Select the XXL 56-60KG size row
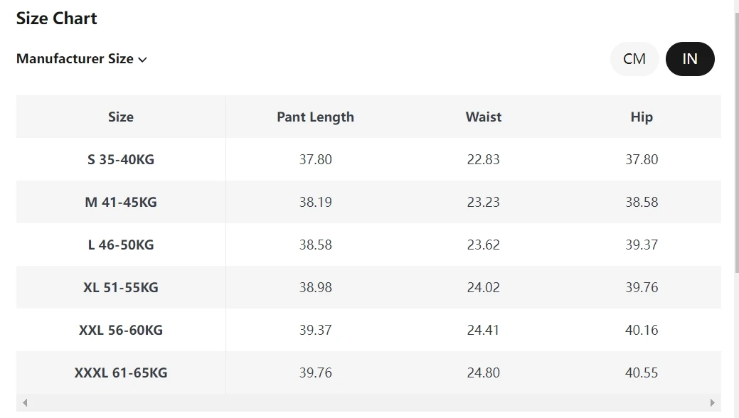This screenshot has height=418, width=739. pyautogui.click(x=368, y=330)
